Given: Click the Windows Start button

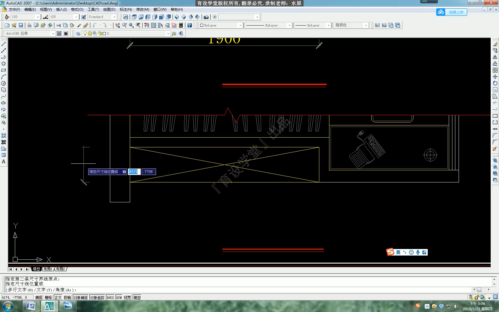Looking at the screenshot, I should (7, 306).
